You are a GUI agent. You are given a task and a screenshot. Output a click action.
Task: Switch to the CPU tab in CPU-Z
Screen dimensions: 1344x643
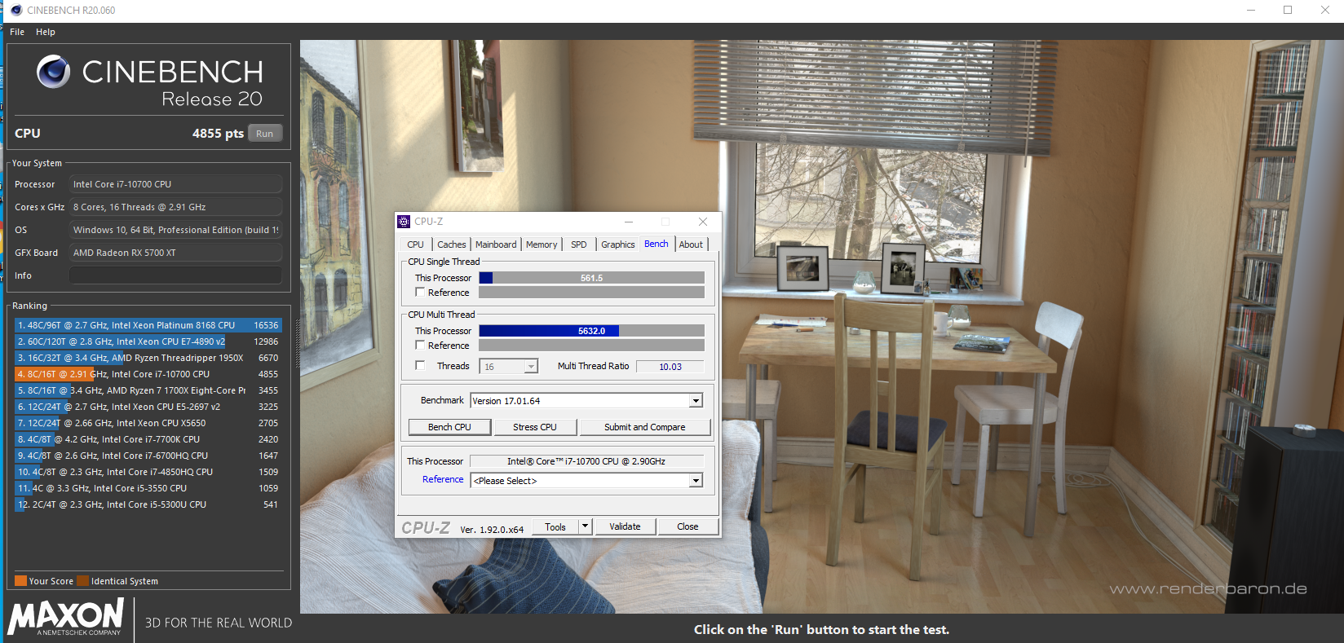click(x=415, y=244)
